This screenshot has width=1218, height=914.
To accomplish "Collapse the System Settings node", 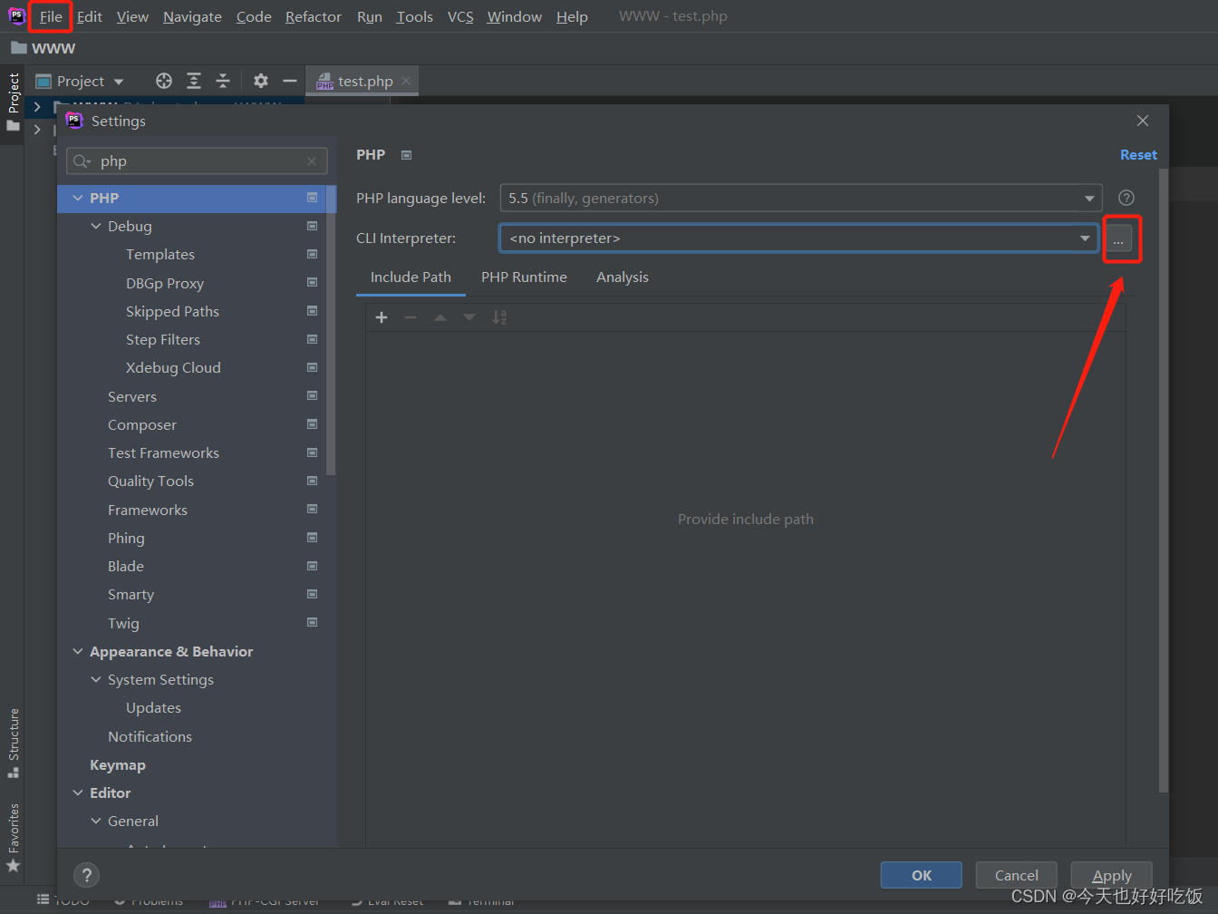I will [x=96, y=679].
